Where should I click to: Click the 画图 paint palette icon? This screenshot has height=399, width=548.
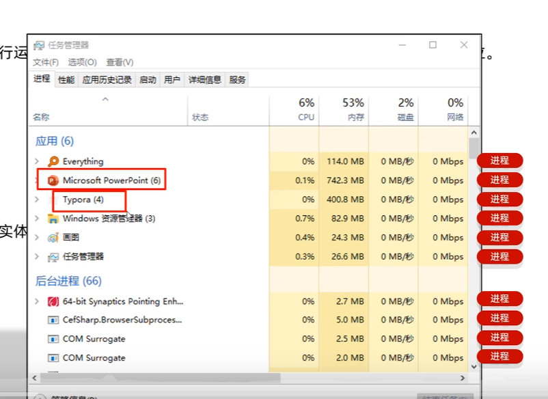point(53,238)
